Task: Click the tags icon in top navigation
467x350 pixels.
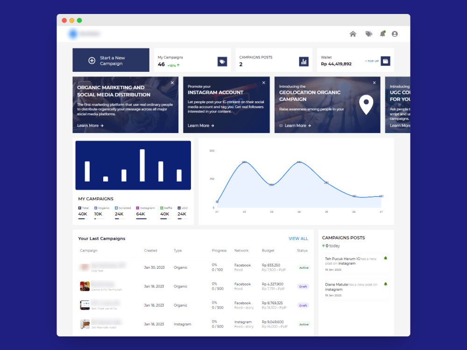Action: pyautogui.click(x=368, y=34)
